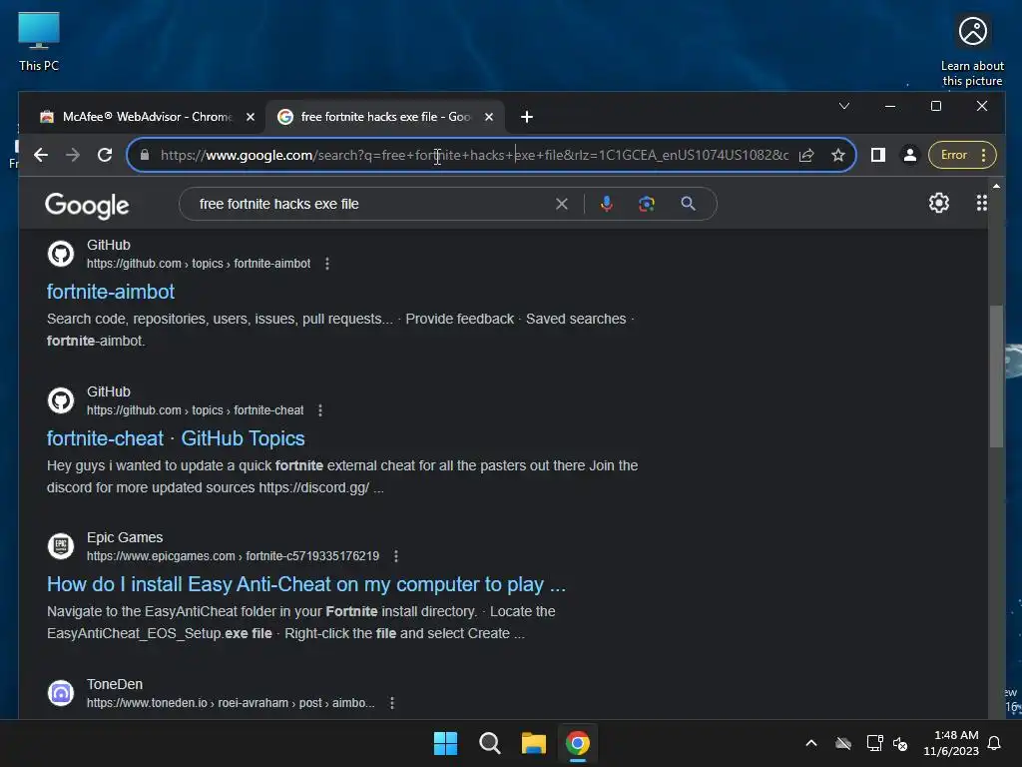Close the free fortnite hacks tab
1022x767 pixels.
(489, 117)
